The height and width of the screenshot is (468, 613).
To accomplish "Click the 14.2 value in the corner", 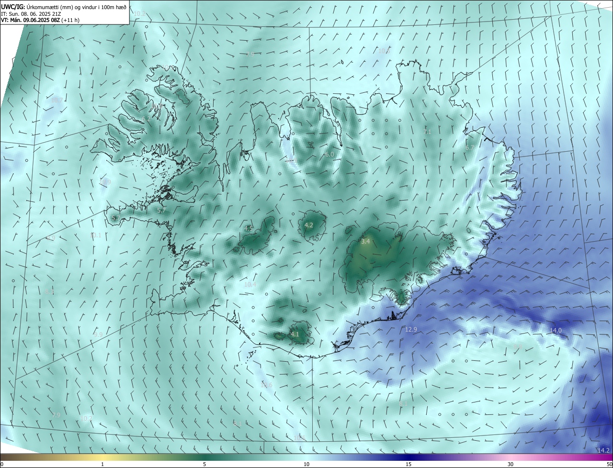I will [603, 450].
